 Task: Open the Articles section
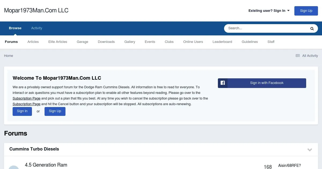[x=33, y=42]
